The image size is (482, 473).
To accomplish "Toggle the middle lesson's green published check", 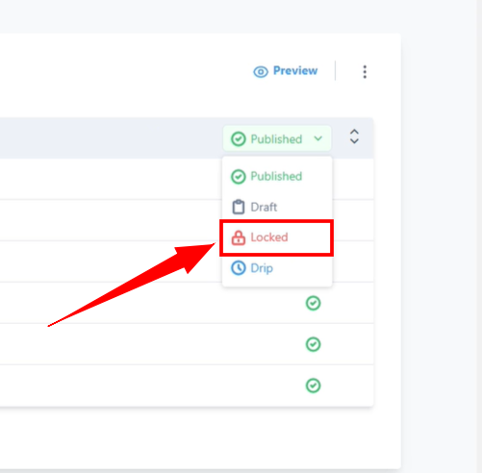I will 313,344.
